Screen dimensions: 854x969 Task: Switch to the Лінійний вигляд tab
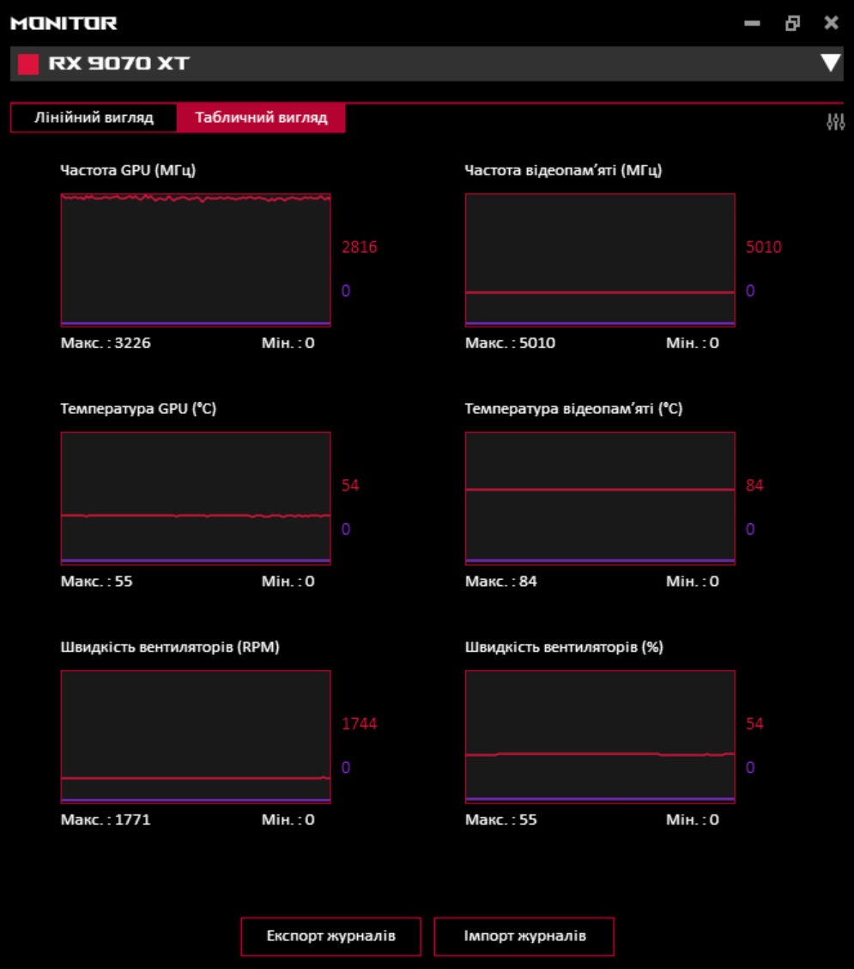pyautogui.click(x=94, y=118)
